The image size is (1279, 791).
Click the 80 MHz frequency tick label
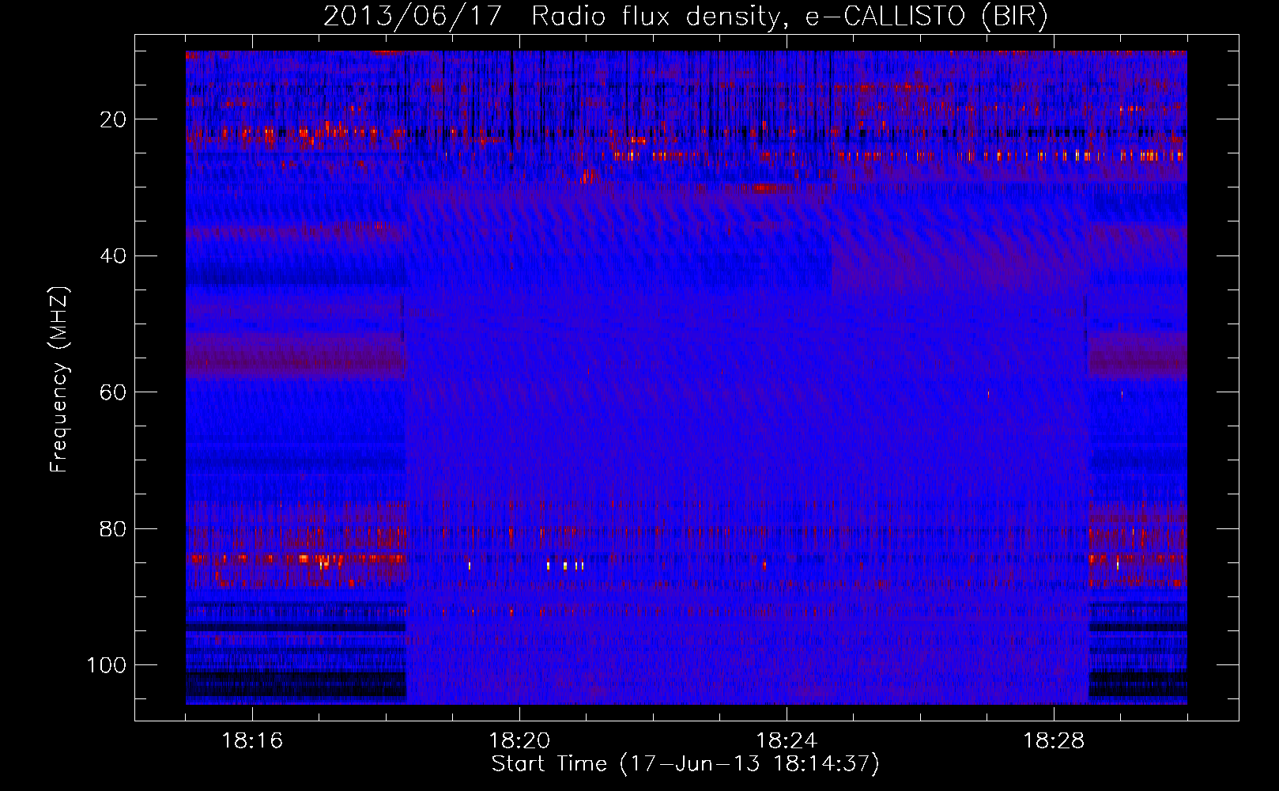click(113, 529)
